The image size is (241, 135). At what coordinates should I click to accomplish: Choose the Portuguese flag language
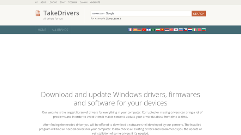[x=199, y=30]
